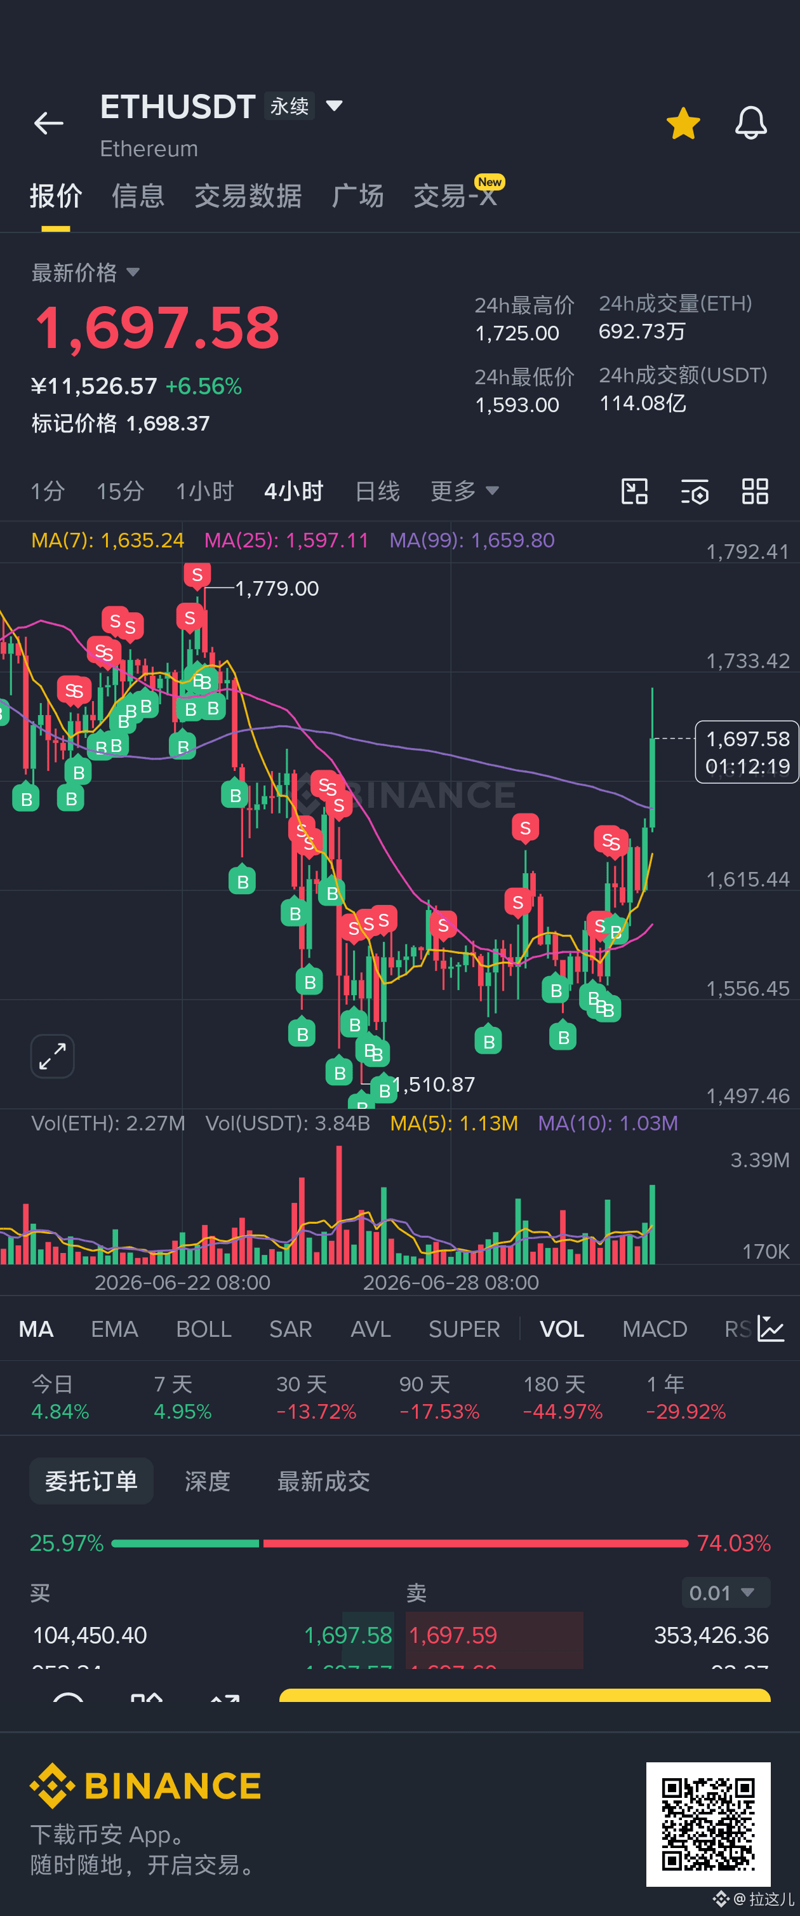Image resolution: width=800 pixels, height=1916 pixels.
Task: Tap the 24h最高价 value 1,725.00
Action: pos(517,333)
